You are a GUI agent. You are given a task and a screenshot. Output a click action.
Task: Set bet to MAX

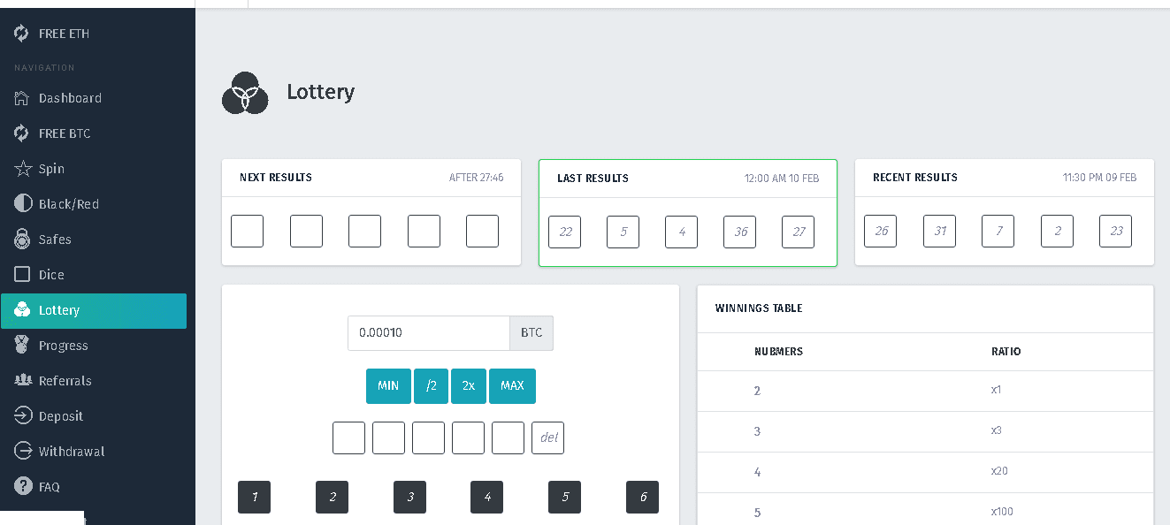(x=512, y=386)
